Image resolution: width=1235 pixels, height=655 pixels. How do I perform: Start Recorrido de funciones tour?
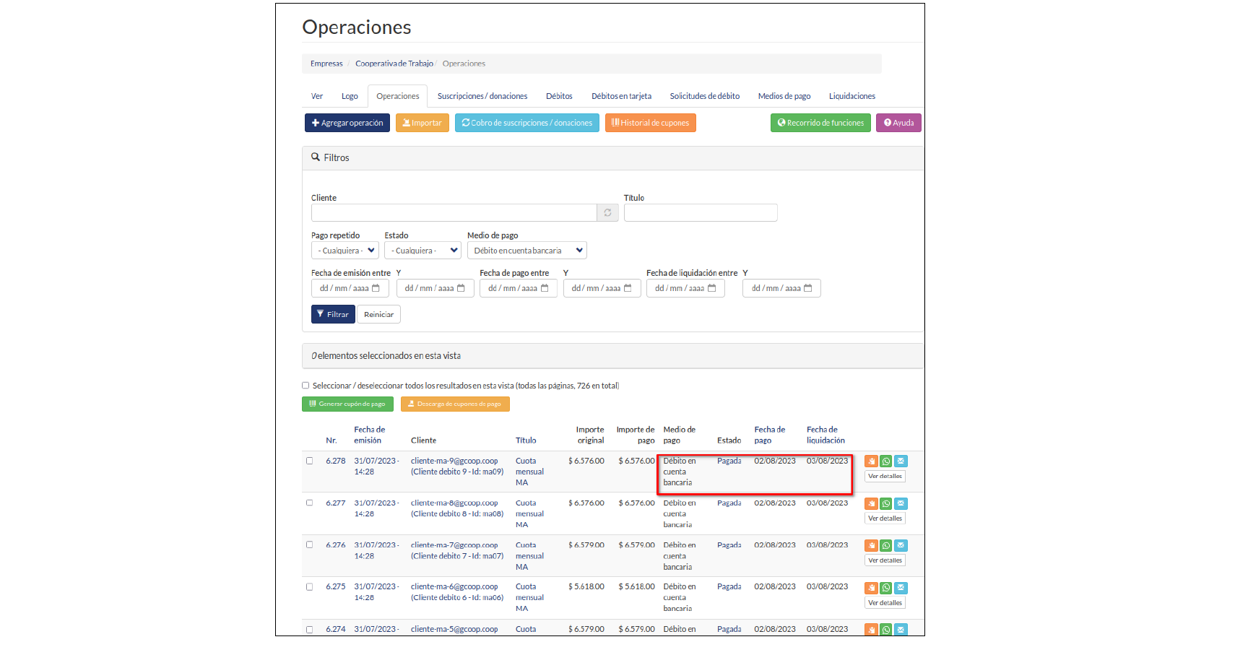coord(820,123)
